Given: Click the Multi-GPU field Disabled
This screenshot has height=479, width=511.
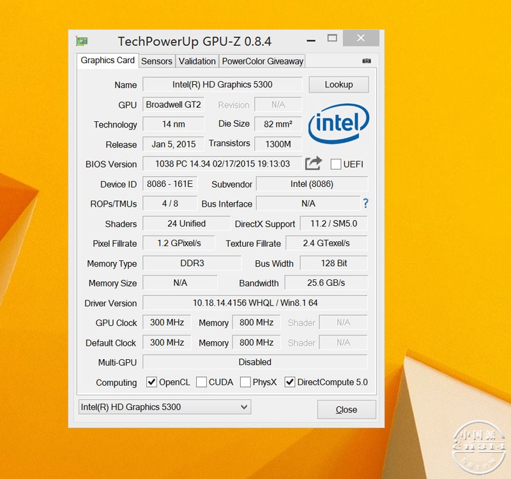Looking at the screenshot, I should coord(255,362).
